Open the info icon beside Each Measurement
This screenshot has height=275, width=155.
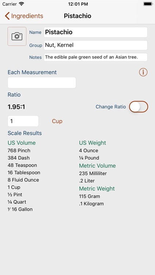(x=143, y=72)
